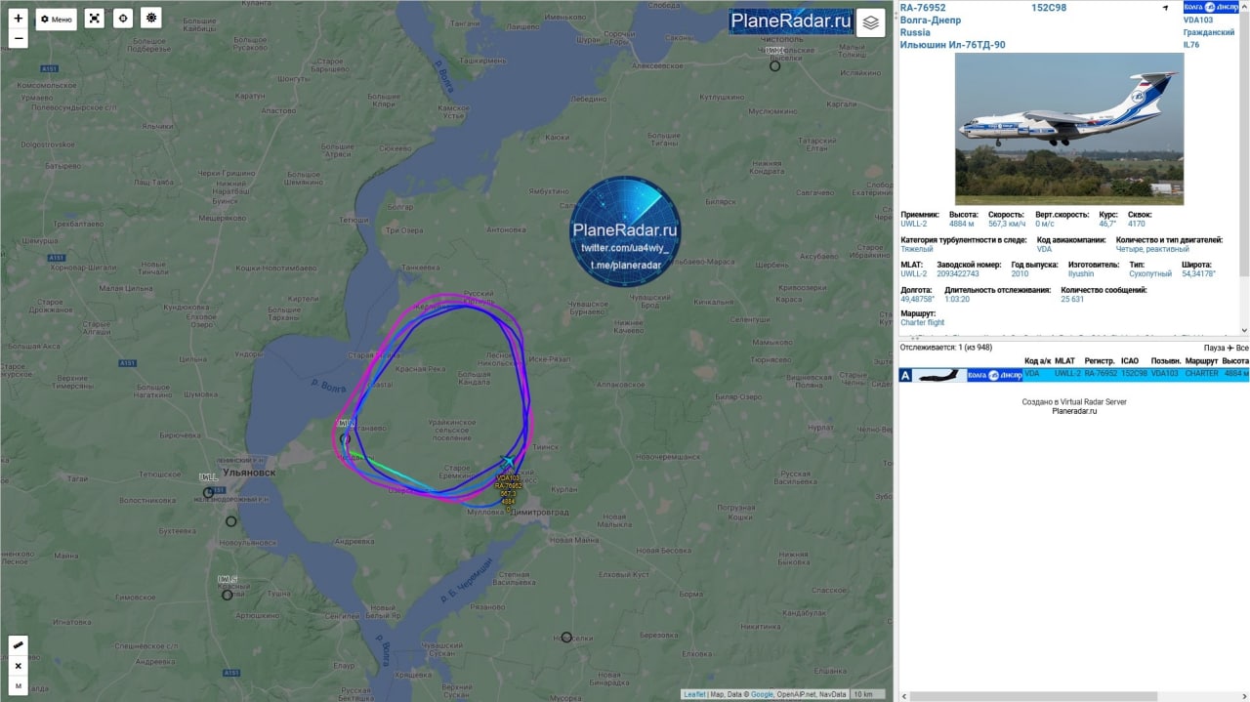Open registration link RA-76952

click(923, 8)
